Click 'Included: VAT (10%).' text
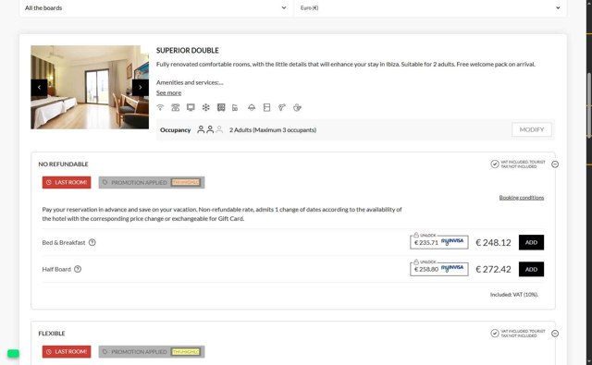This screenshot has width=592, height=365. point(514,295)
